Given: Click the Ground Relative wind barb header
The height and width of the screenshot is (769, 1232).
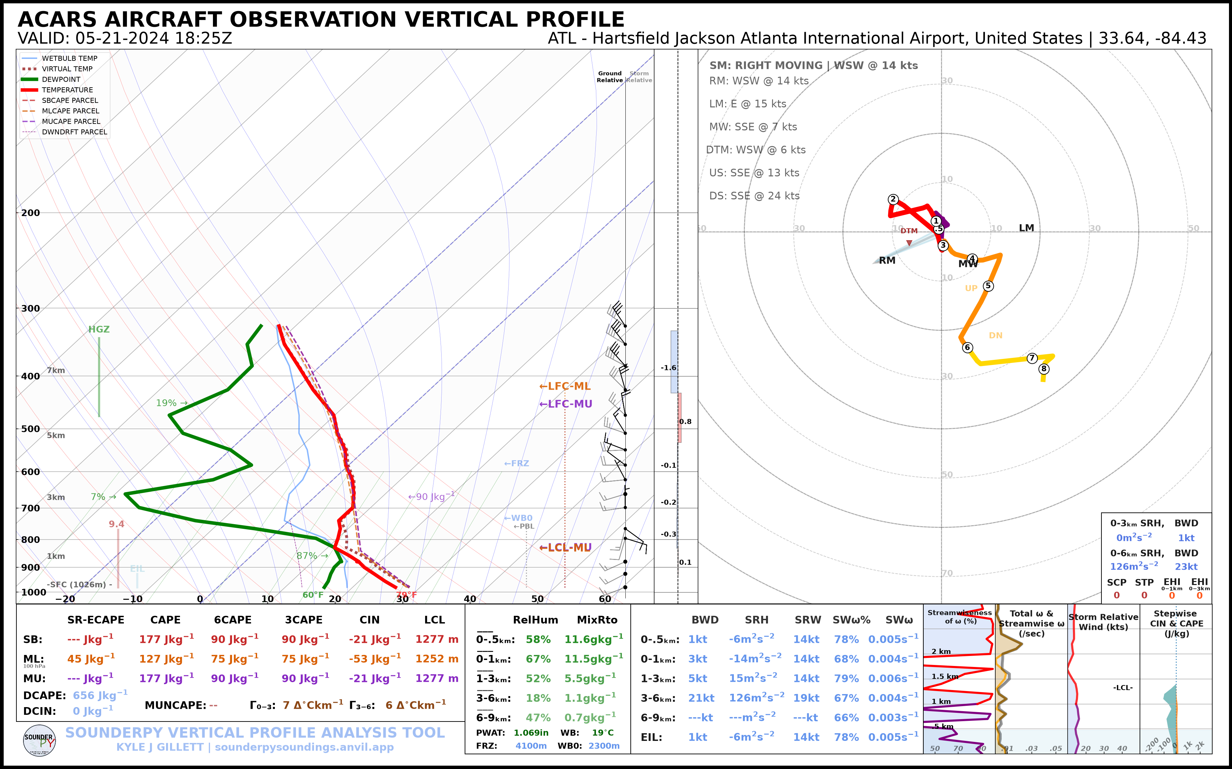Looking at the screenshot, I should pyautogui.click(x=610, y=77).
